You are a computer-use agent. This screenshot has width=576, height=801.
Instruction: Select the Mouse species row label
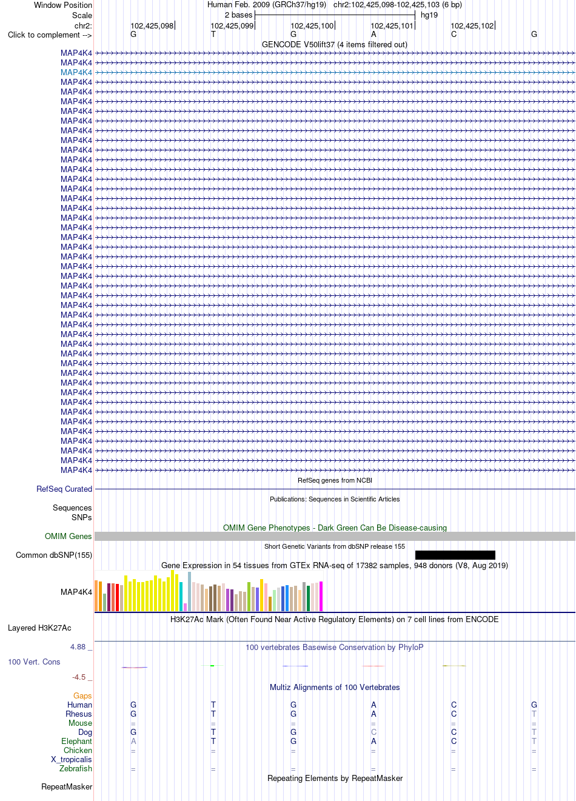point(80,723)
